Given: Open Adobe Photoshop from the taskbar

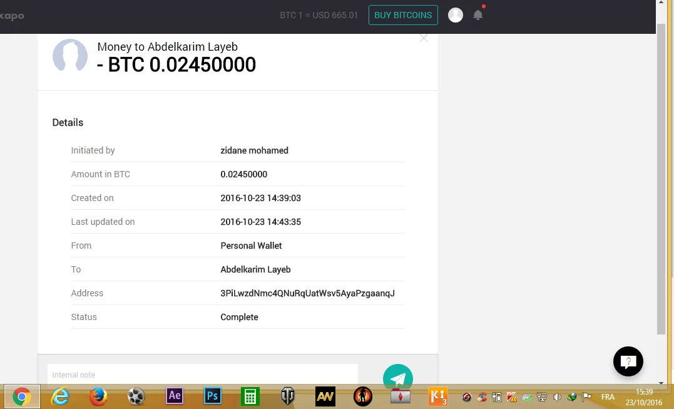Looking at the screenshot, I should (213, 396).
